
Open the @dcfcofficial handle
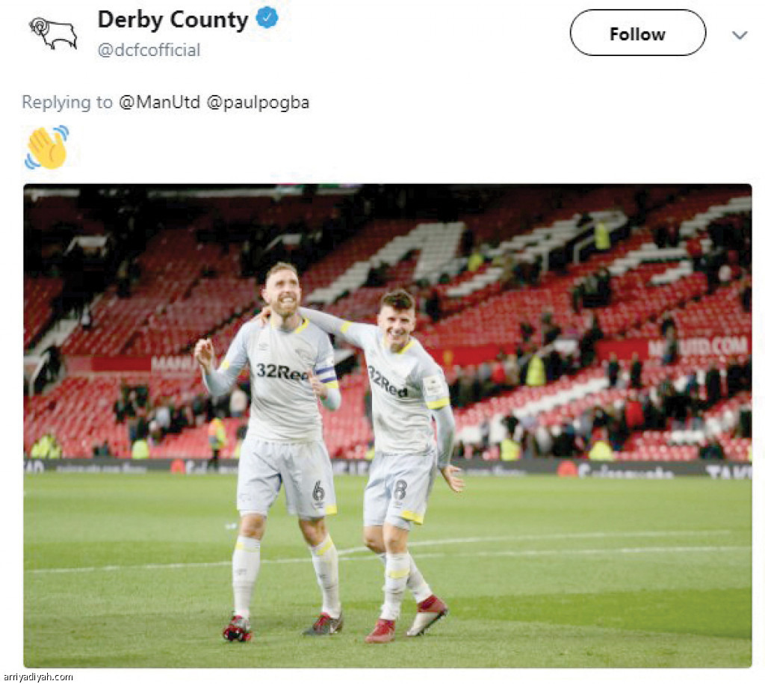tap(149, 50)
